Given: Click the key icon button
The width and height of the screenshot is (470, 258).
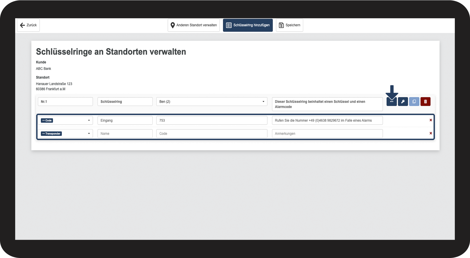Looking at the screenshot, I should tap(403, 101).
